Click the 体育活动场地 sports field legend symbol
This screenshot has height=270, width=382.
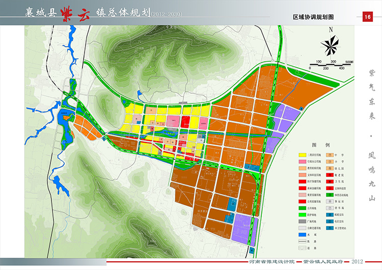pyautogui.click(x=330, y=195)
